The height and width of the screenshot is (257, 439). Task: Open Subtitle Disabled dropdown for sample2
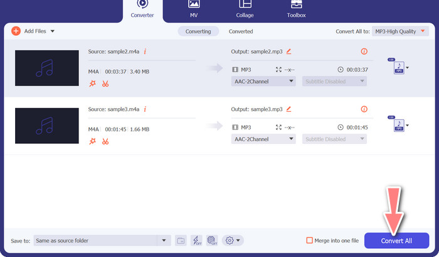pyautogui.click(x=334, y=81)
